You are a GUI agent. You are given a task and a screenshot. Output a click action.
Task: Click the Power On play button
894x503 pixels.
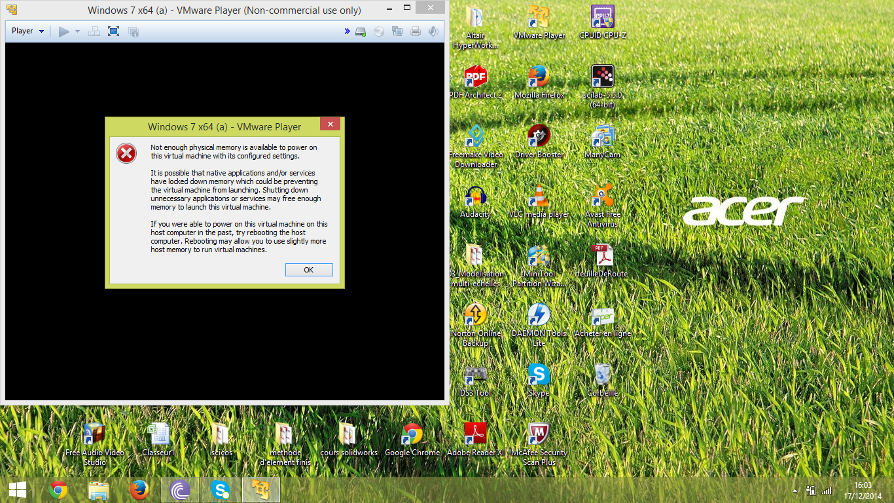pyautogui.click(x=63, y=31)
